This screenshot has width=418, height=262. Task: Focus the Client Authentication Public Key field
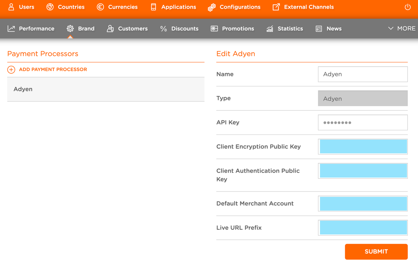tap(363, 171)
